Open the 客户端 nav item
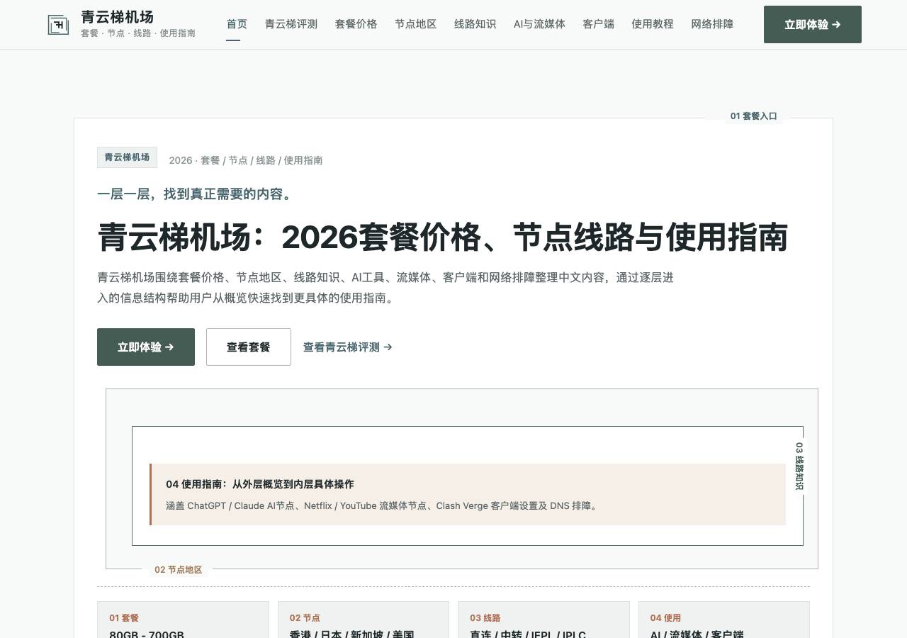This screenshot has width=907, height=638. [598, 24]
